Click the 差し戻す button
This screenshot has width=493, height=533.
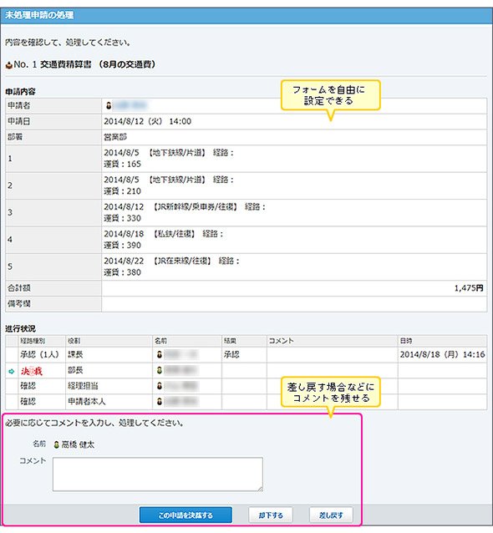pos(331,515)
